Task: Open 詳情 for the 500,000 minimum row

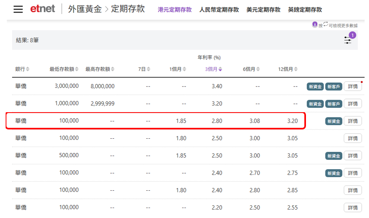Action: click(x=353, y=155)
